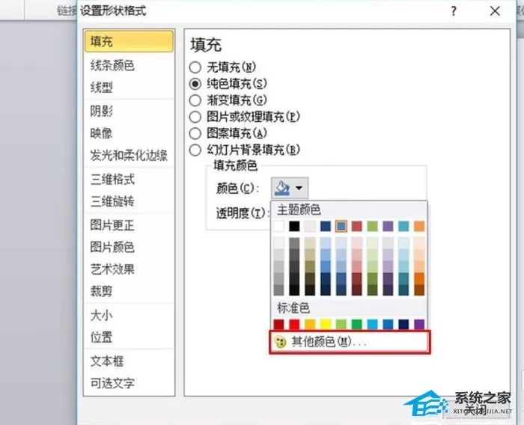Image resolution: width=524 pixels, height=425 pixels.
Task: Click the paint bucket fill color icon
Action: [281, 188]
